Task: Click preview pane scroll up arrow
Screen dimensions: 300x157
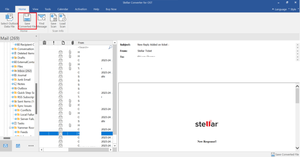Action: (297, 86)
